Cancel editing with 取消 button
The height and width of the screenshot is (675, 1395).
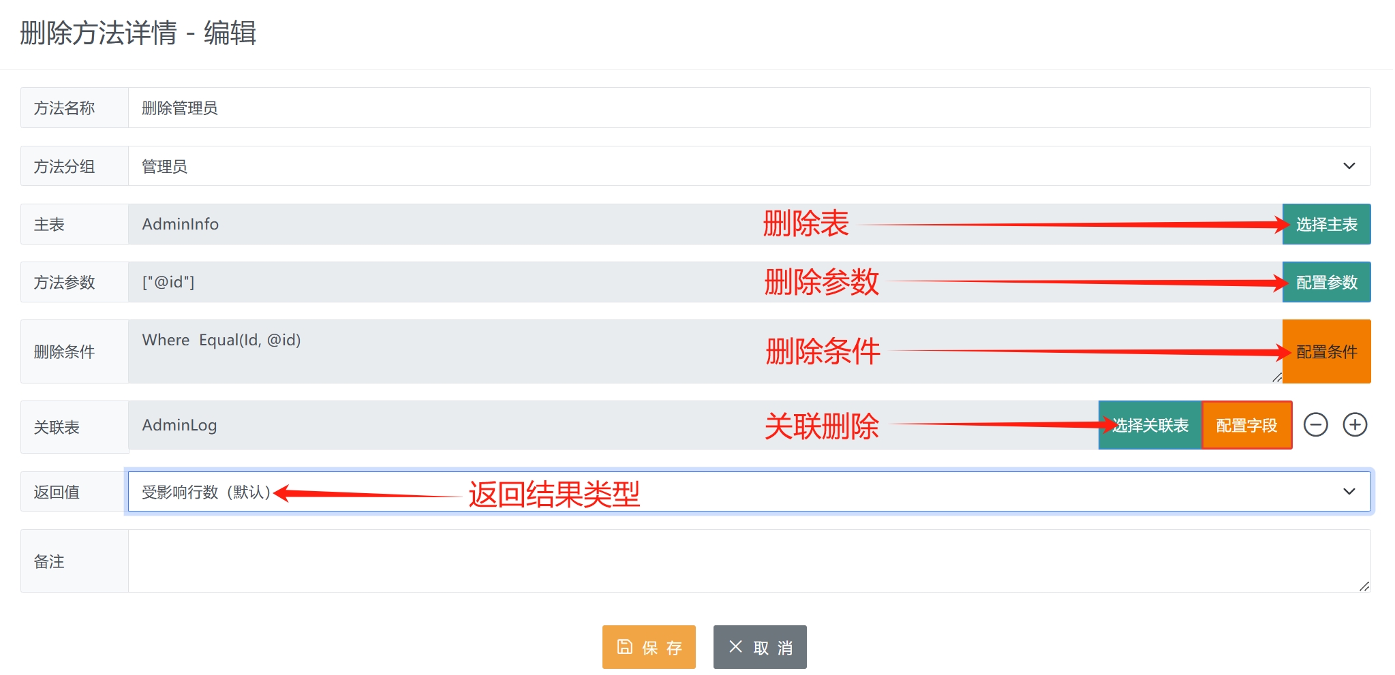pyautogui.click(x=760, y=647)
